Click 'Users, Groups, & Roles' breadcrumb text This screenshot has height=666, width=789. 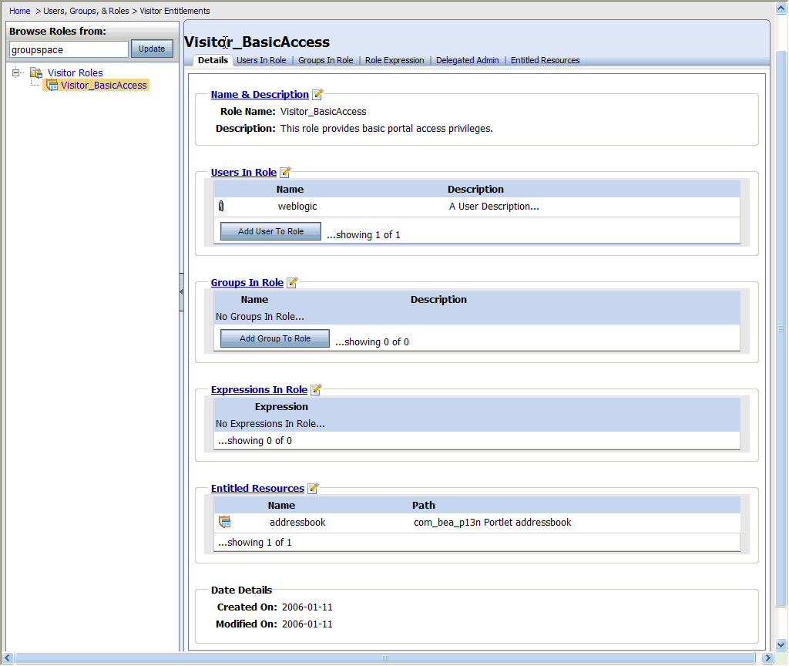click(86, 11)
